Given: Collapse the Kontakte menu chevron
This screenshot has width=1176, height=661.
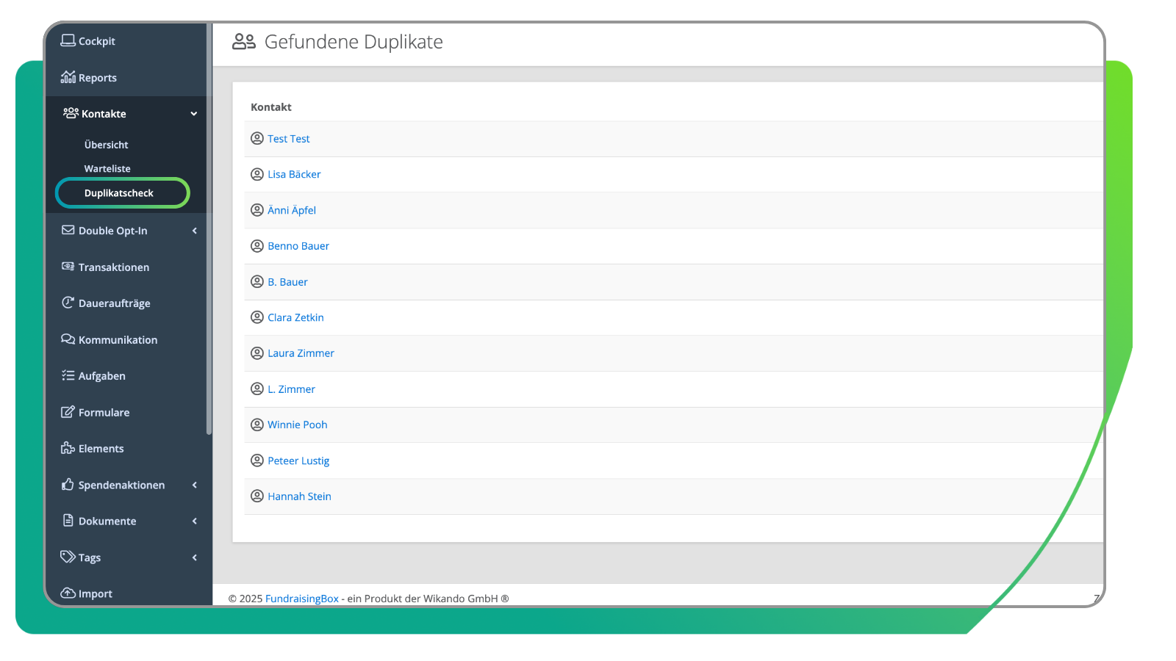Looking at the screenshot, I should (x=194, y=114).
